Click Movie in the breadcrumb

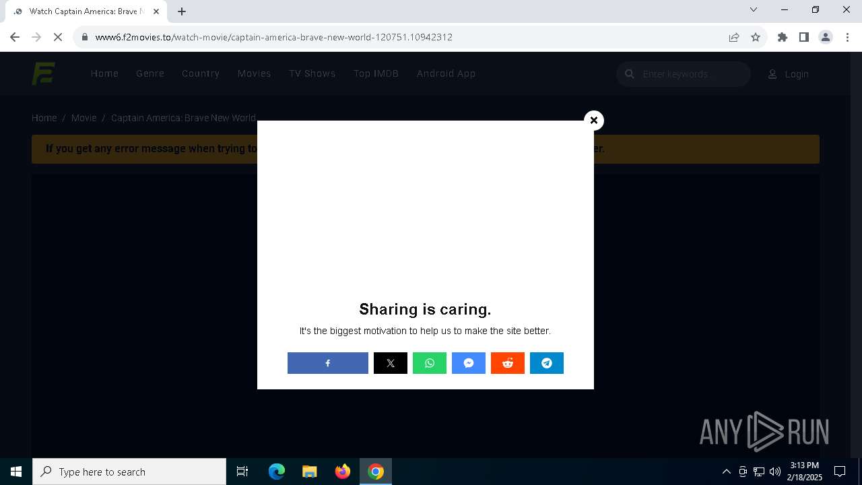click(x=84, y=118)
